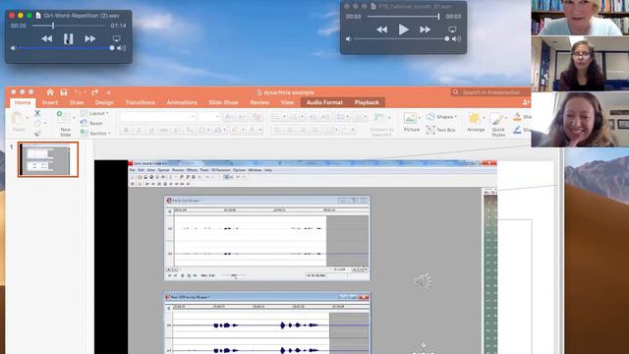Screen dimensions: 629x354
Task: Click Convert to SmartArt
Action: click(x=381, y=125)
